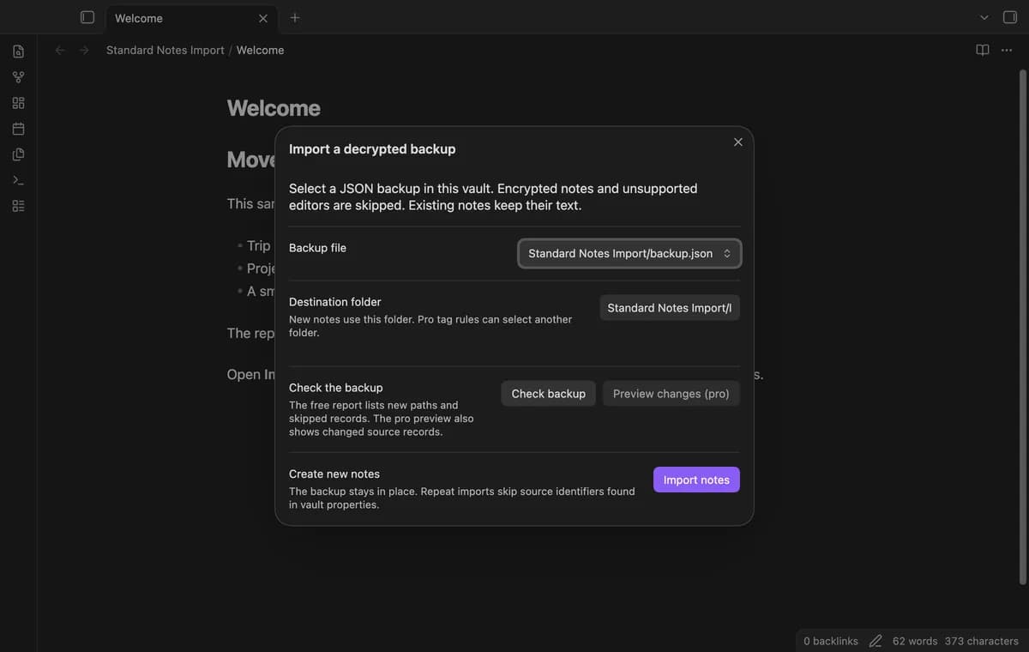
Task: Navigate forward with right arrow
Action: coord(84,50)
